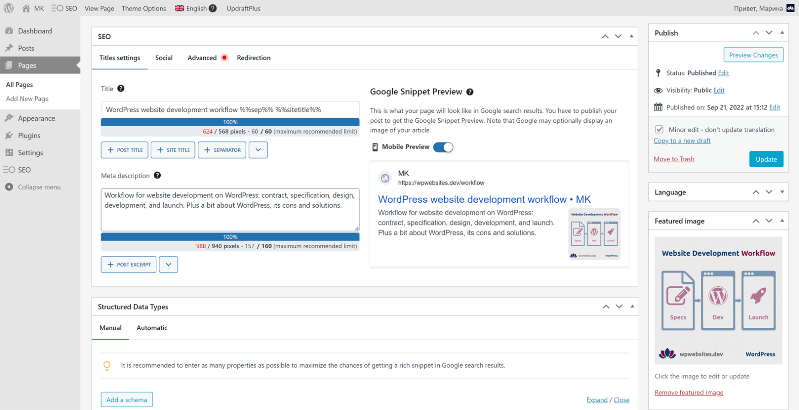Viewport: 799px width, 410px height.
Task: Click Move to Trash link
Action: pos(674,159)
